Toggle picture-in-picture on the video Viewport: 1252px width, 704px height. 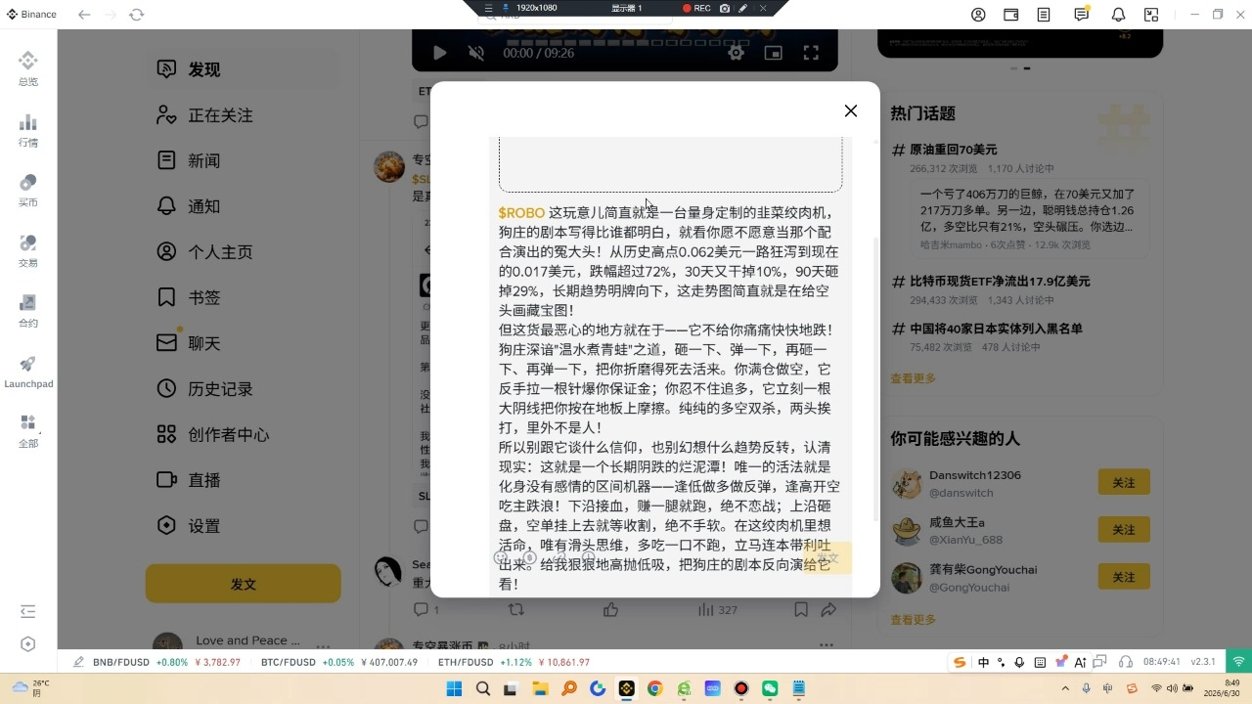click(x=774, y=53)
